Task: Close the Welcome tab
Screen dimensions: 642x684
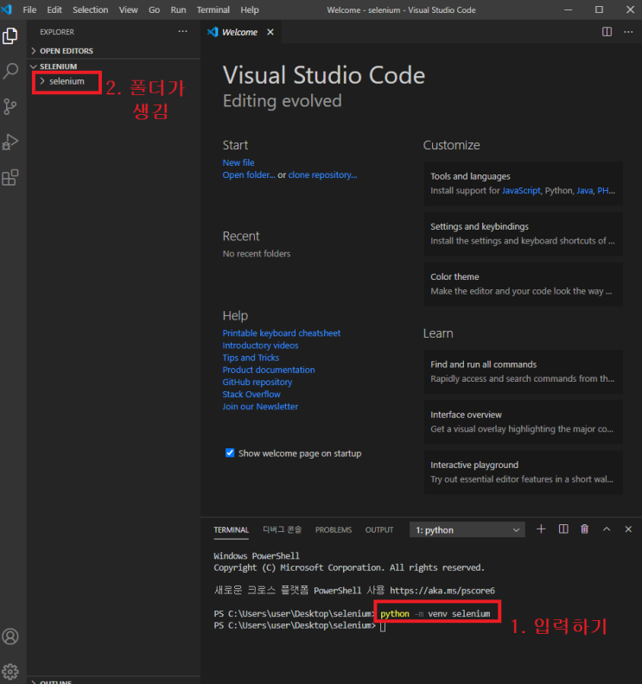Action: 270,32
